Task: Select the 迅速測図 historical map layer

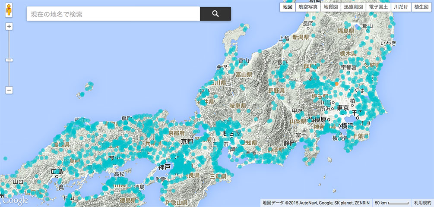Action: tap(353, 7)
